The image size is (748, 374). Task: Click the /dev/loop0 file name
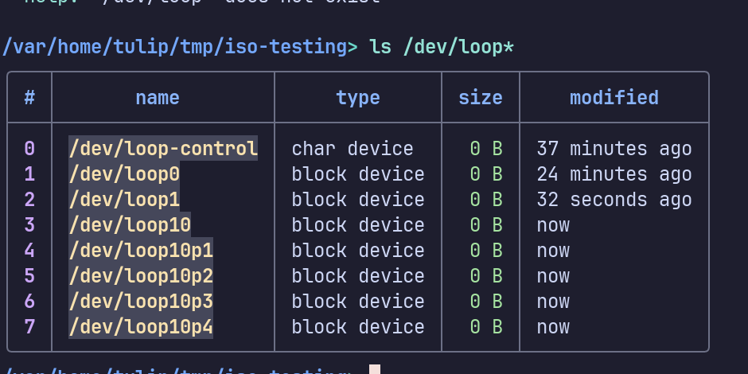coord(124,174)
